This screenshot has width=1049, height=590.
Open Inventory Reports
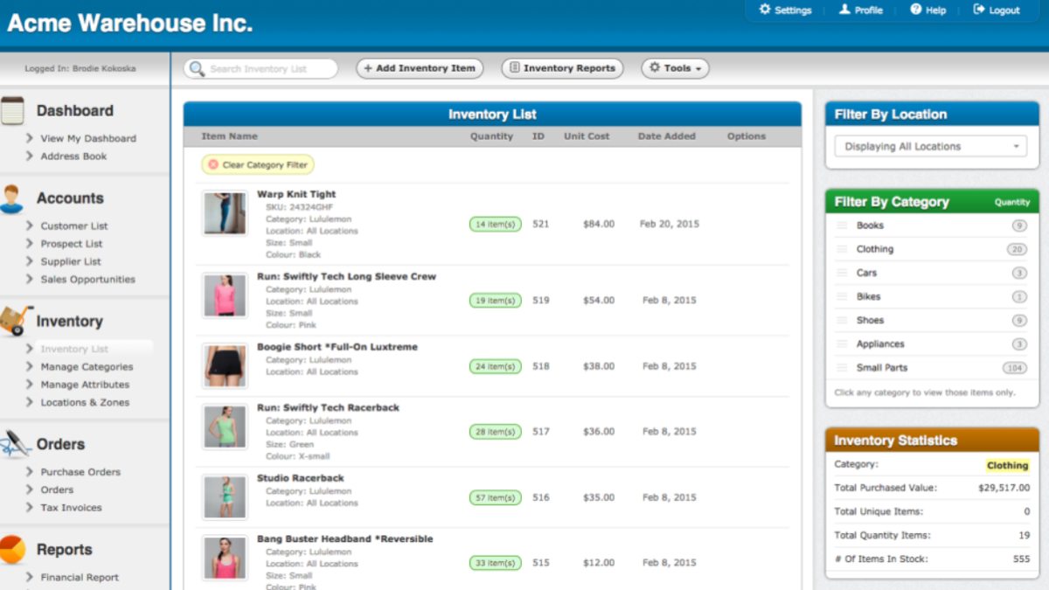click(562, 68)
